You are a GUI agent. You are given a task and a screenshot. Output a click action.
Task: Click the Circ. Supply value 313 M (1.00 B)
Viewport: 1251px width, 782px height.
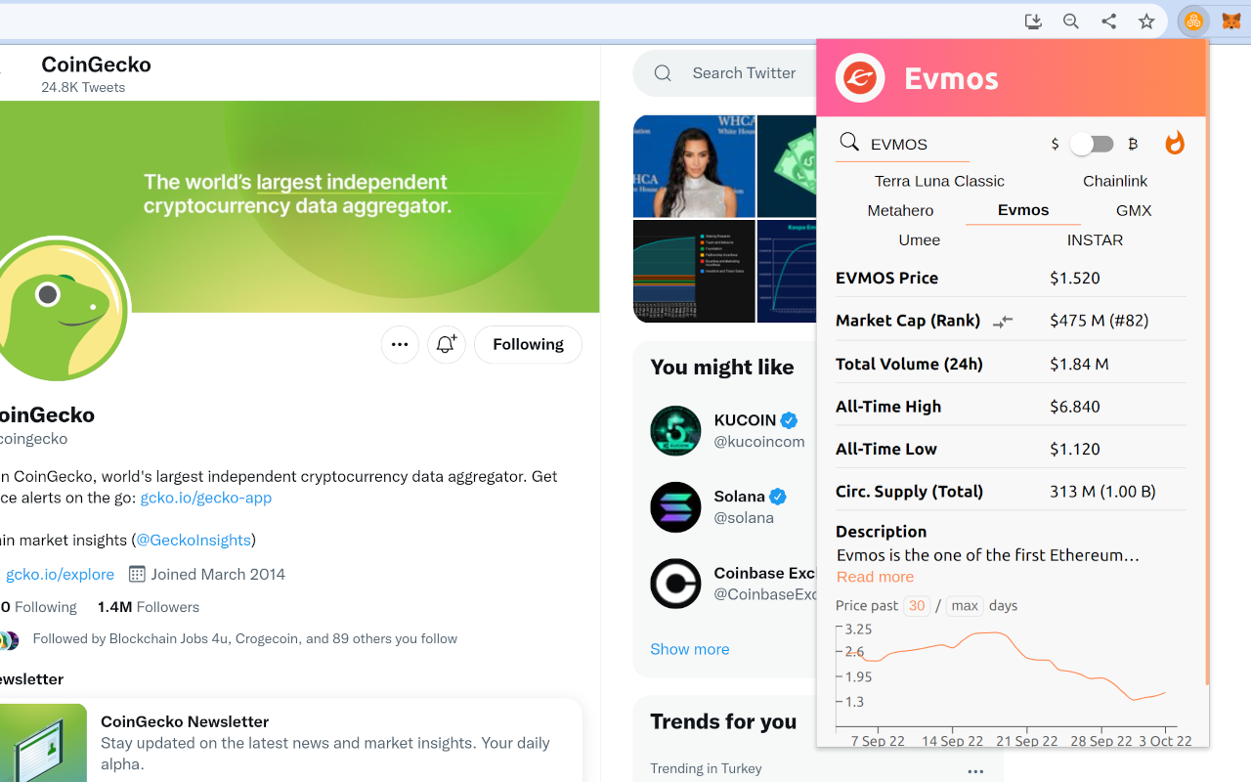pos(1102,492)
